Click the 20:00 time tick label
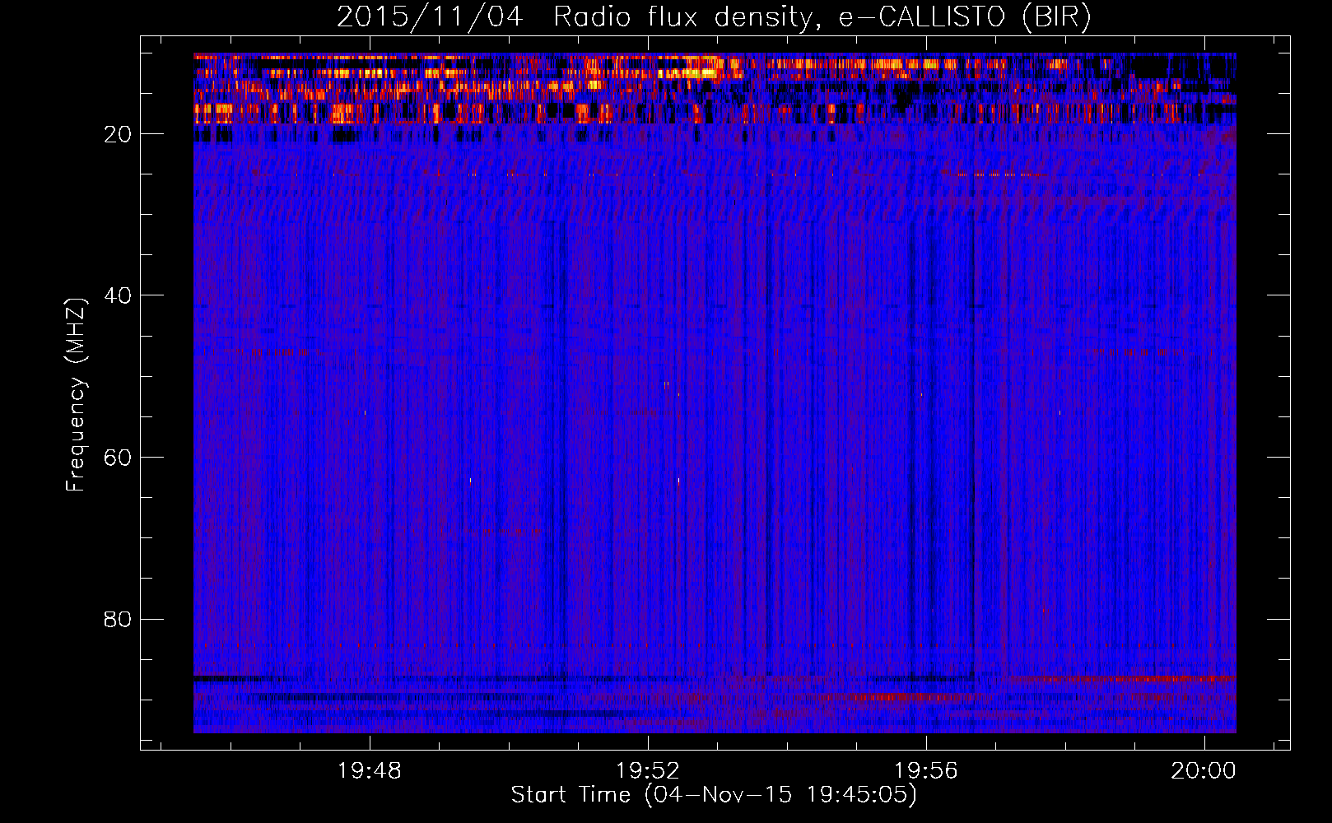Viewport: 1332px width, 823px height. coord(1204,771)
